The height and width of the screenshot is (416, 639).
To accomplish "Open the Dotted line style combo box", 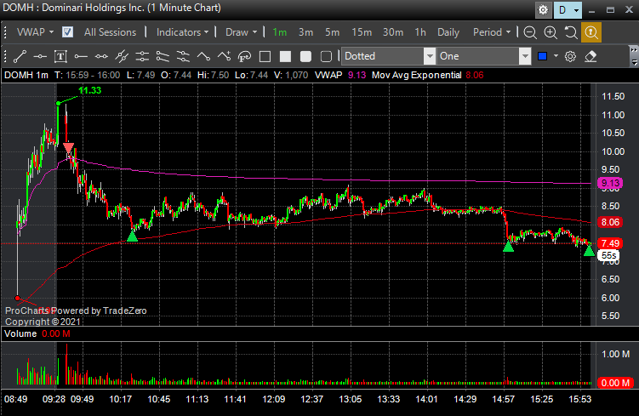I will coord(389,56).
